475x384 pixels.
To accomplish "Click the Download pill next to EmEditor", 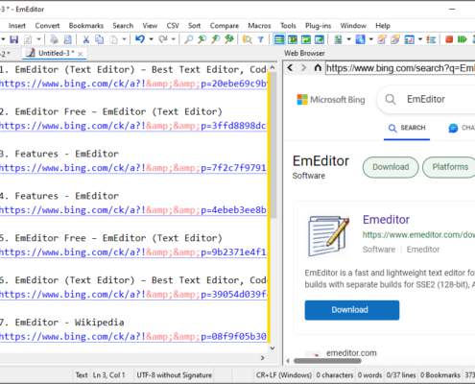I will click(x=391, y=167).
